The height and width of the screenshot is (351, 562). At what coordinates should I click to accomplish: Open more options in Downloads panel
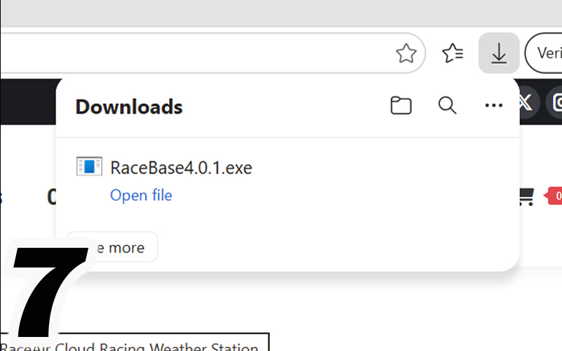coord(493,105)
